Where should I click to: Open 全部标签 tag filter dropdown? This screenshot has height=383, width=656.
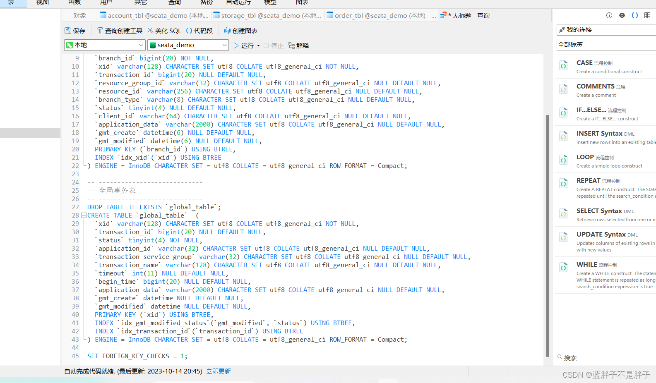tap(606, 45)
